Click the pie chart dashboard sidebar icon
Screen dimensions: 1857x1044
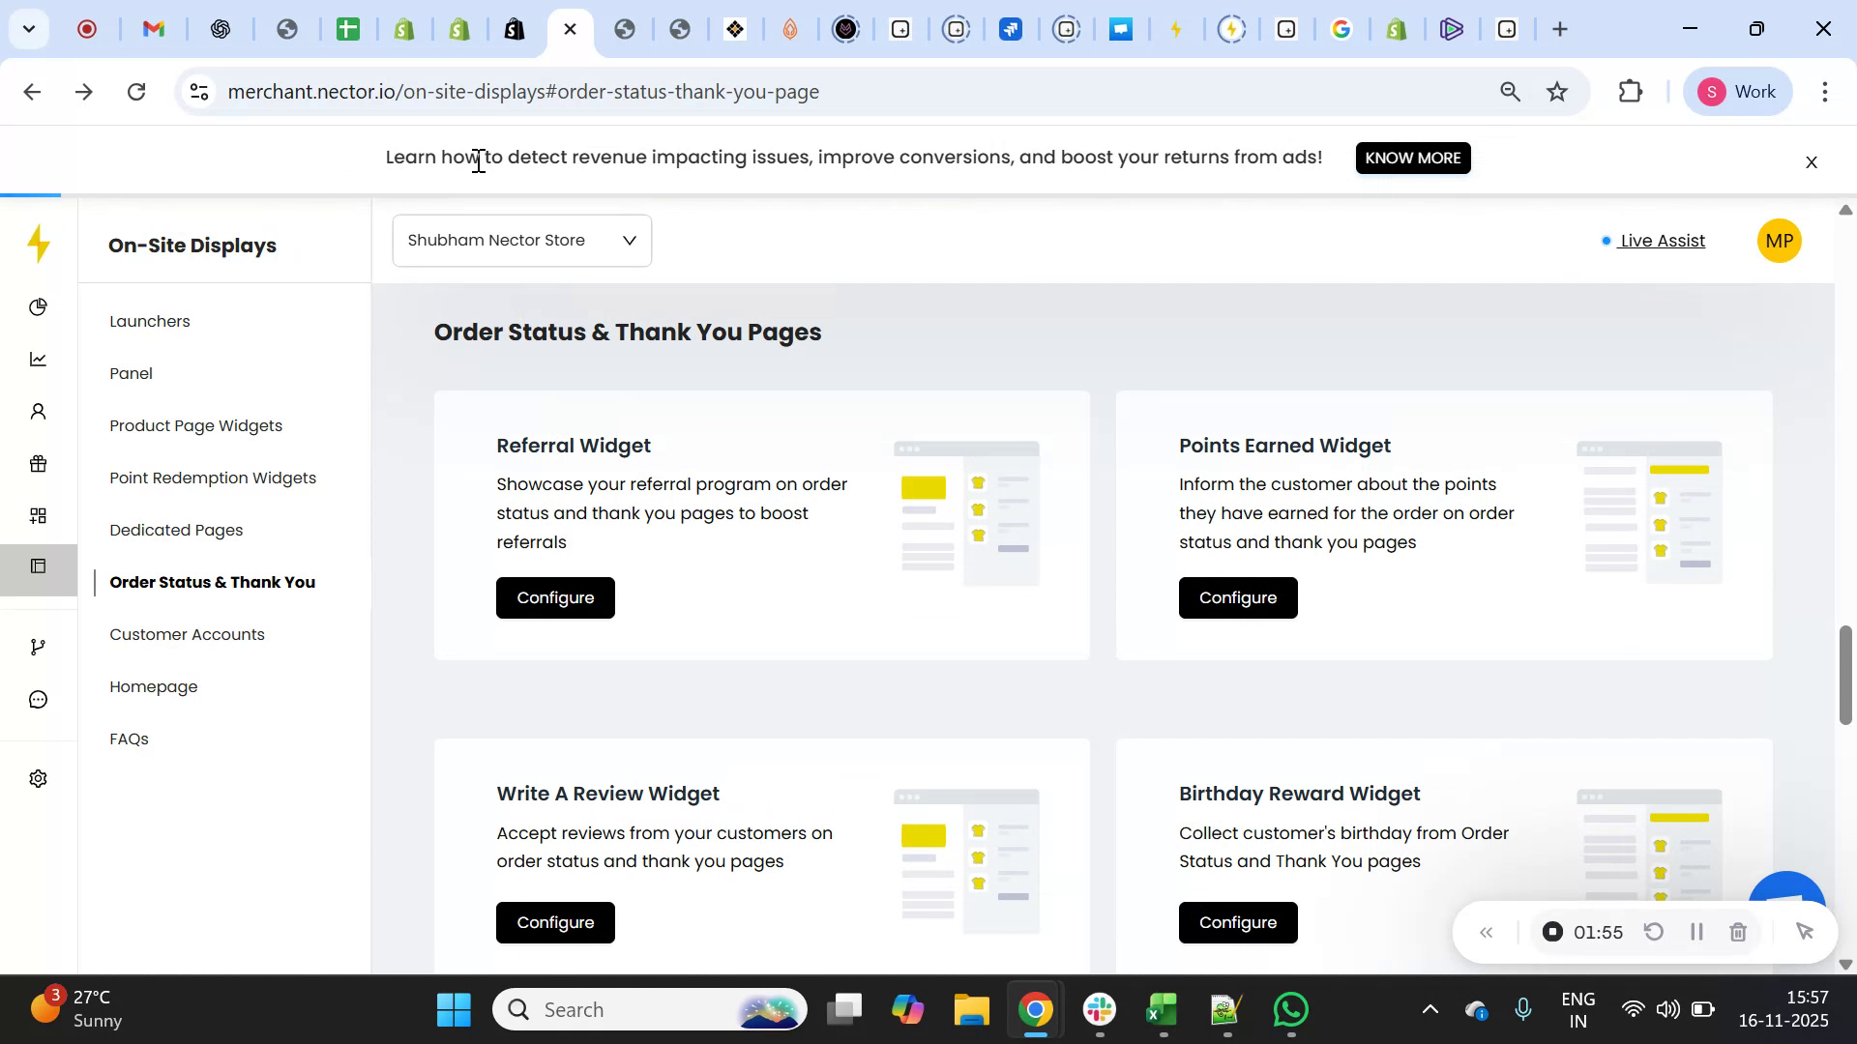[x=38, y=307]
